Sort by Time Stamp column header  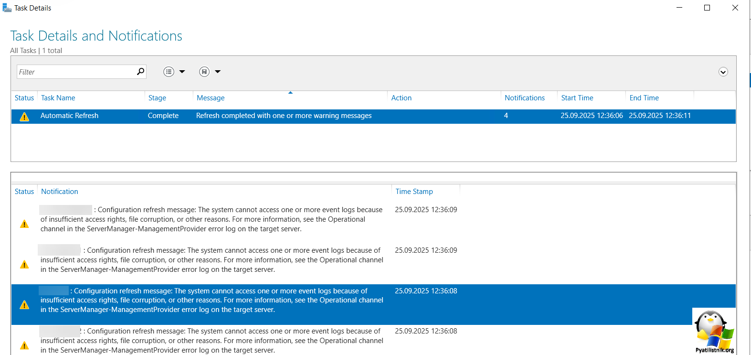coord(414,191)
